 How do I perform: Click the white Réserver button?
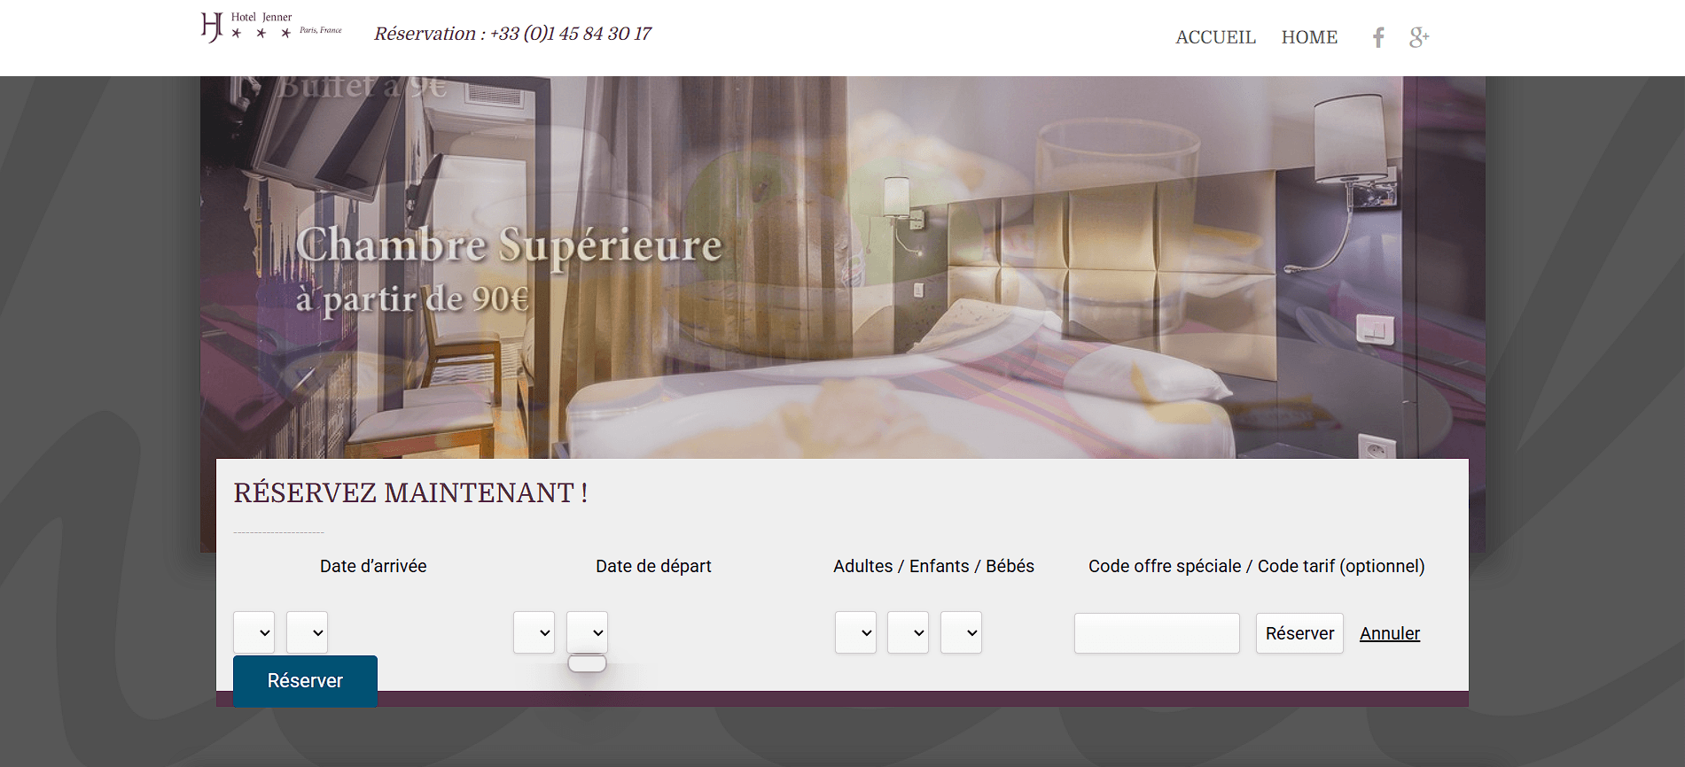pyautogui.click(x=1299, y=633)
